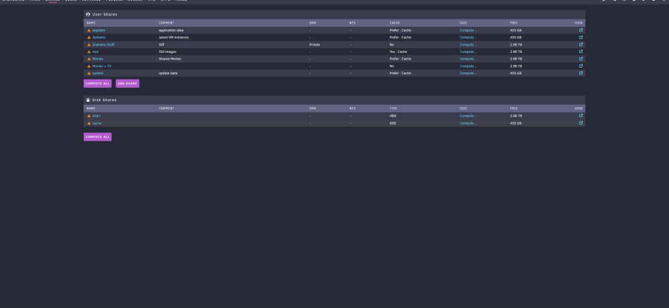
Task: Browse the isos share via view icon
Action: tap(581, 52)
